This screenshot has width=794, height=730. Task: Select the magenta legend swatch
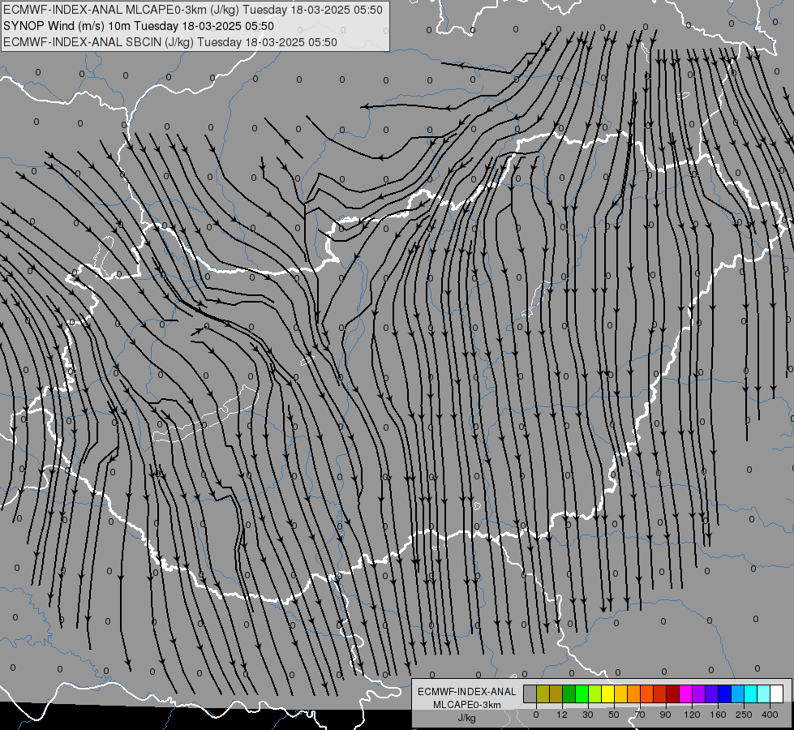coord(685,693)
